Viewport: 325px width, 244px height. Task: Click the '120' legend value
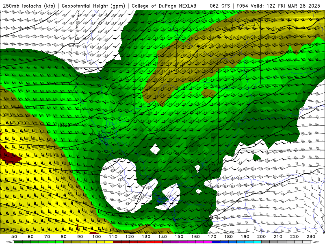point(130,237)
